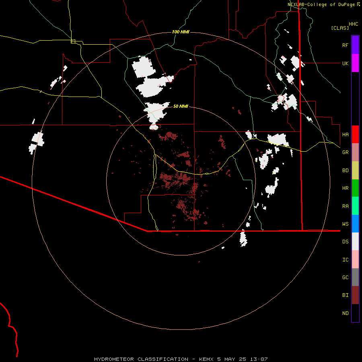Click the UK magenta legend swatch

coord(355,63)
